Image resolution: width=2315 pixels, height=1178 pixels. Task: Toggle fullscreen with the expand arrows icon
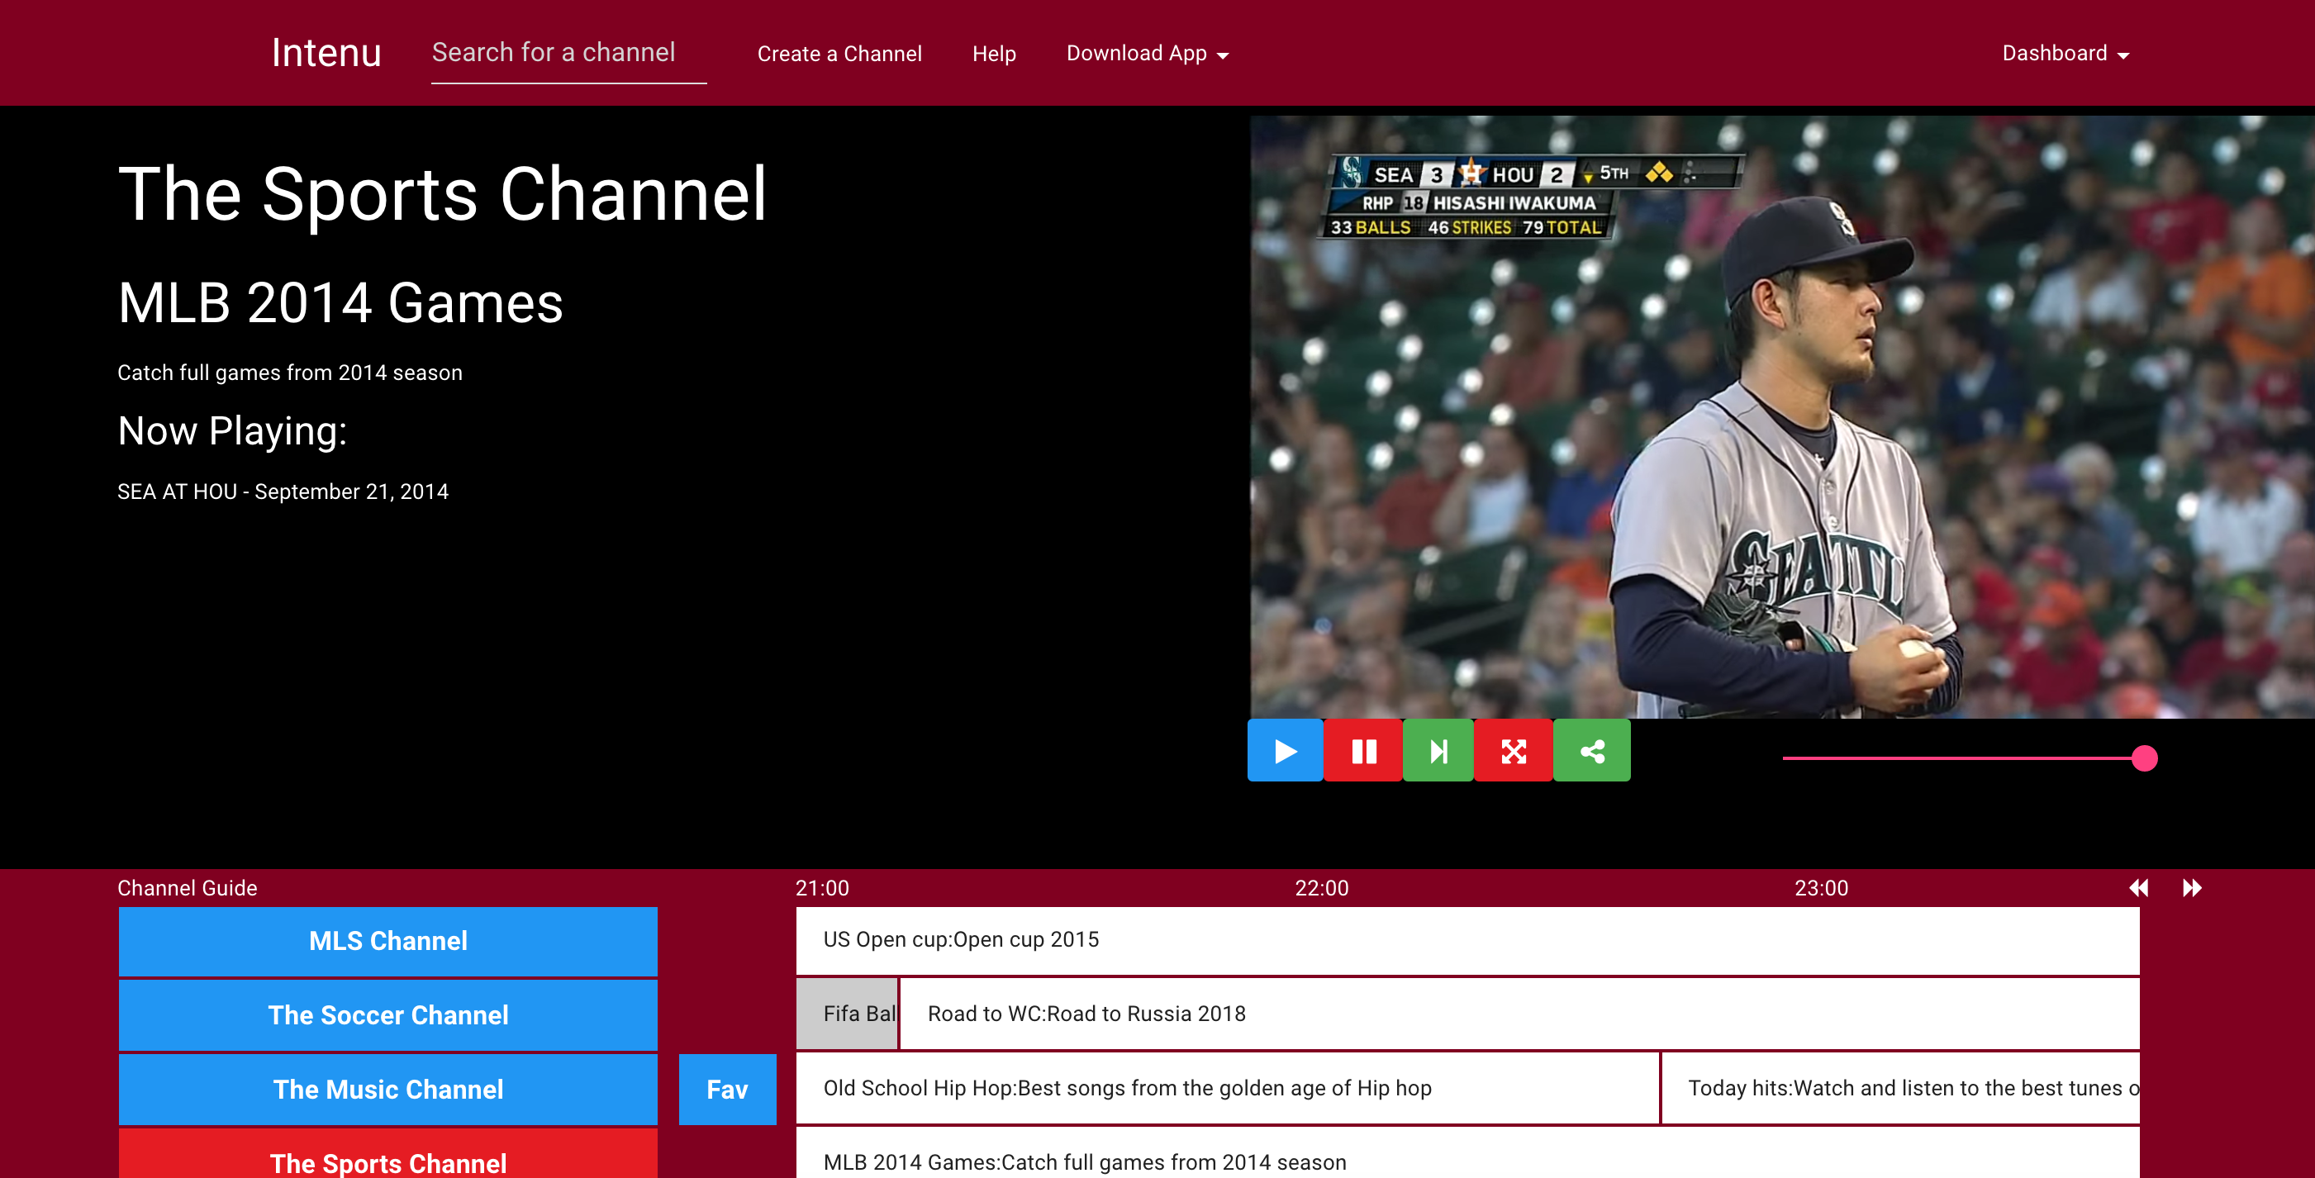1514,750
